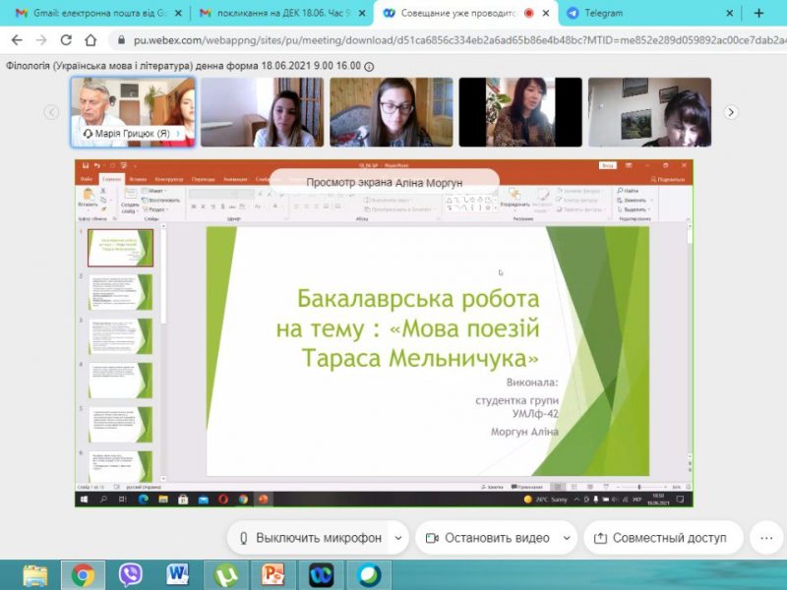Open Word from the taskbar
Image resolution: width=787 pixels, height=590 pixels.
coord(178,574)
